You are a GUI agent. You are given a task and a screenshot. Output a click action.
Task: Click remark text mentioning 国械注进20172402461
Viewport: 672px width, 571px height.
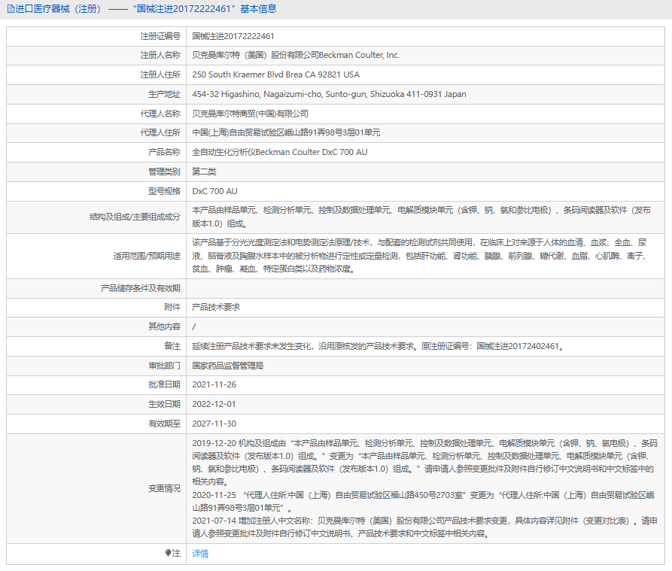click(x=378, y=346)
